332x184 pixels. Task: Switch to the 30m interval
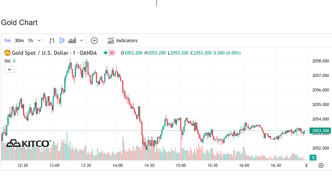point(19,41)
